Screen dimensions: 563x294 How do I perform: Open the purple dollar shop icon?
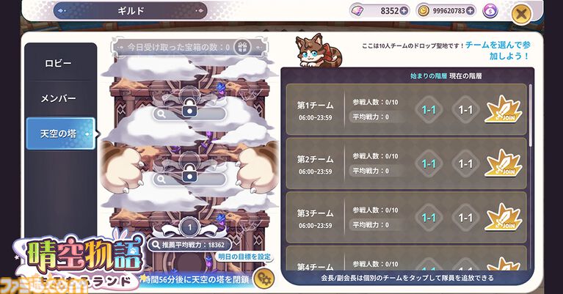490,12
